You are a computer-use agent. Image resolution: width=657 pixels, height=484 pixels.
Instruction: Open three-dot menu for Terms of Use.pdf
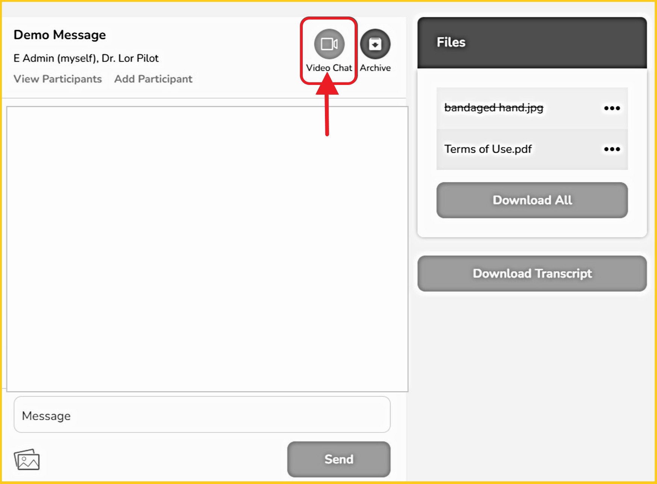click(x=611, y=149)
